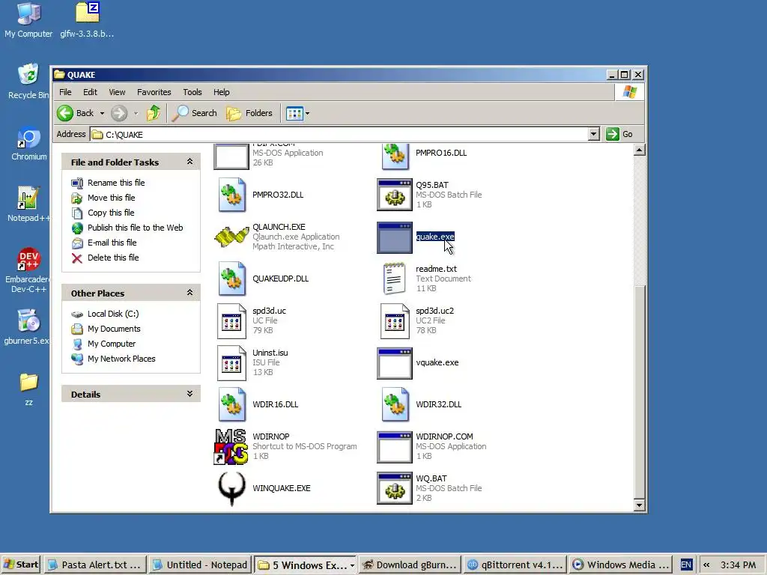Open the Address bar dropdown list
The width and height of the screenshot is (767, 575).
tap(593, 134)
